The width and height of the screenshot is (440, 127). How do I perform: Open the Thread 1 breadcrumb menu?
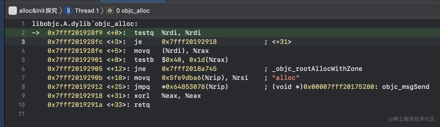(87, 11)
